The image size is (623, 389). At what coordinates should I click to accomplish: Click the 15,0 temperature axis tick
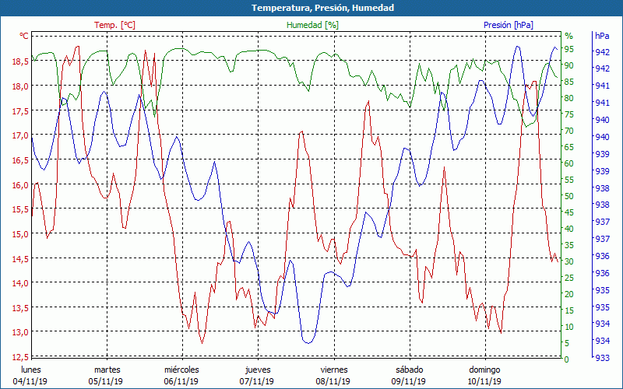pos(20,234)
